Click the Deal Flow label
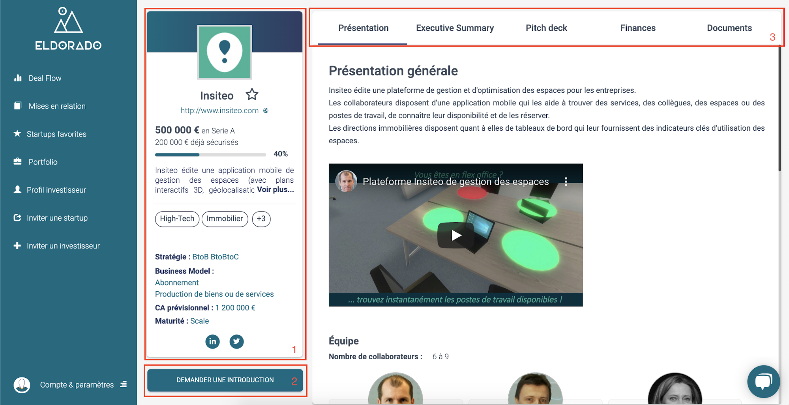 (45, 78)
